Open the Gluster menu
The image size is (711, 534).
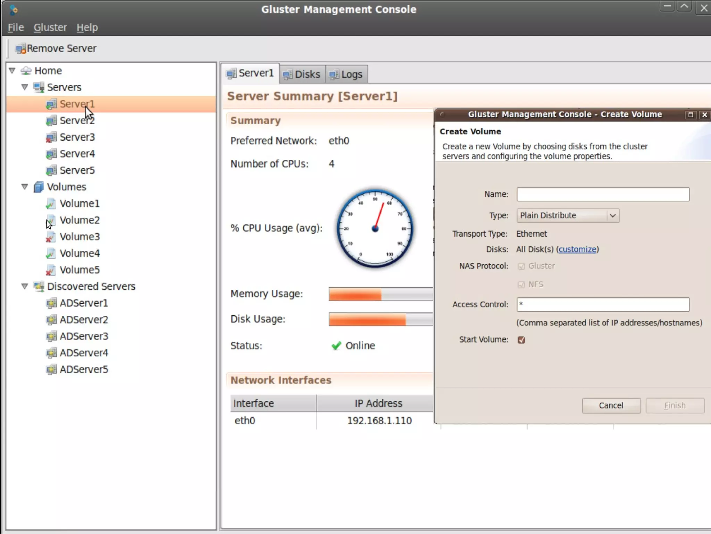(x=50, y=27)
